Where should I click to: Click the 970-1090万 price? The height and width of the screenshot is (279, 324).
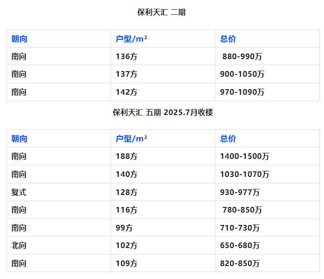pos(242,92)
